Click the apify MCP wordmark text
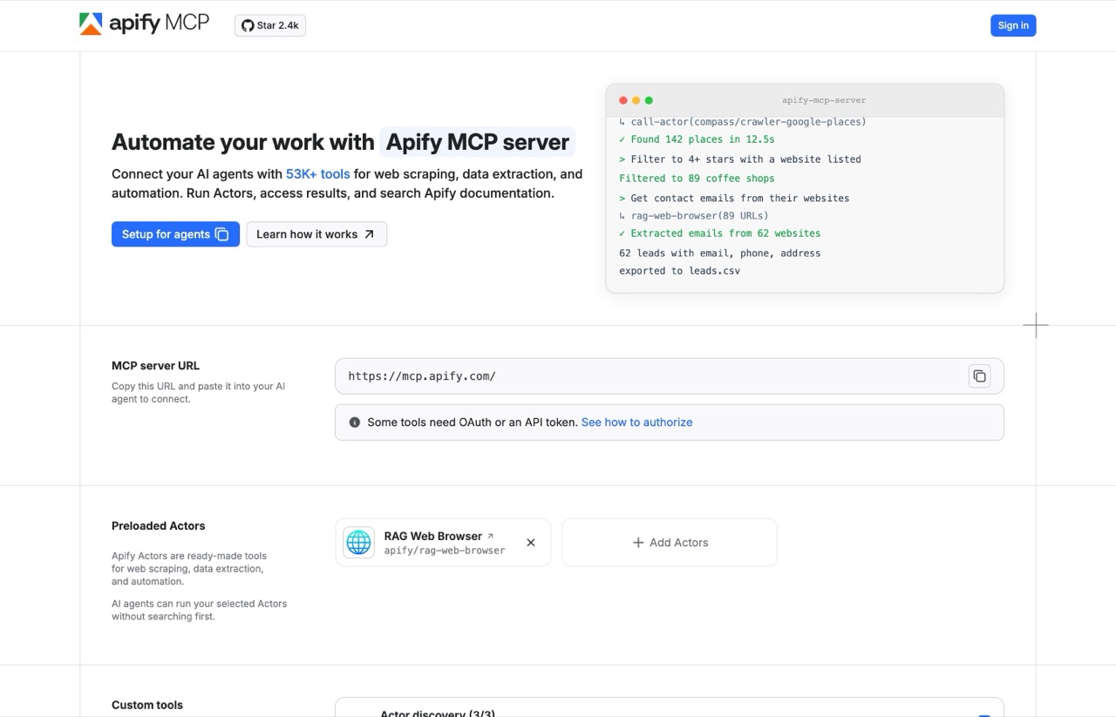This screenshot has width=1116, height=717. [x=159, y=24]
